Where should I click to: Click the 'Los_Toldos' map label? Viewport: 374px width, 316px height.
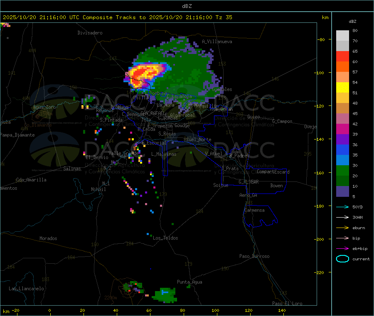coord(165,238)
